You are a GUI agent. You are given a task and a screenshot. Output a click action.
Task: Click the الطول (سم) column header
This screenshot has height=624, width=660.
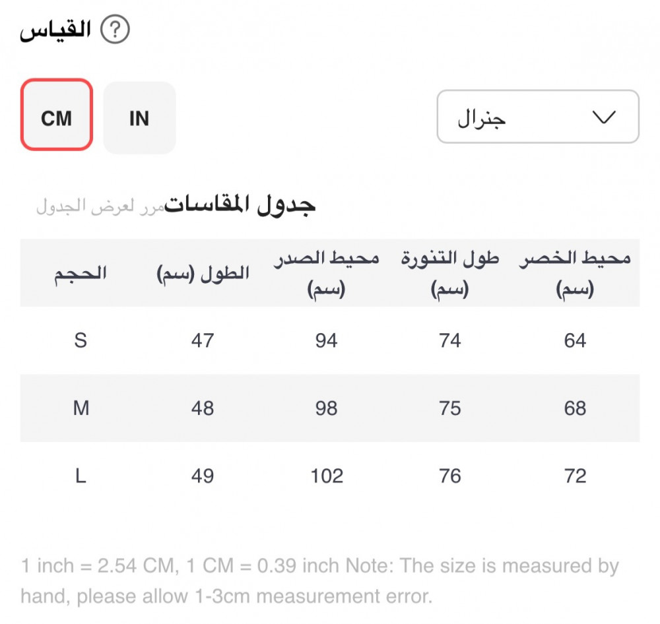203,273
